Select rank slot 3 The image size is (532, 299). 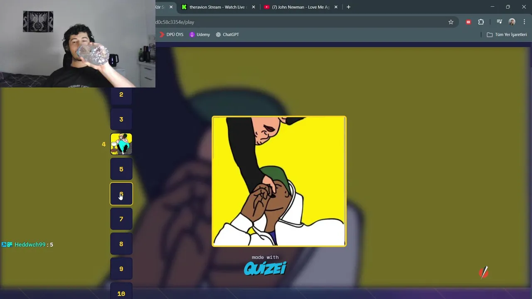[121, 120]
